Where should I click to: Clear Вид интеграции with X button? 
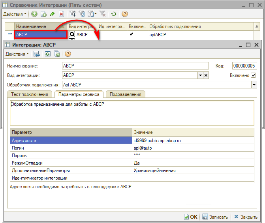[206, 75]
